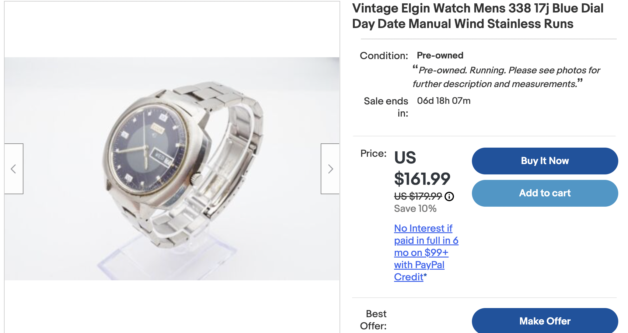Click the 06d 18h 07m countdown
Image resolution: width=628 pixels, height=333 pixels.
(444, 101)
